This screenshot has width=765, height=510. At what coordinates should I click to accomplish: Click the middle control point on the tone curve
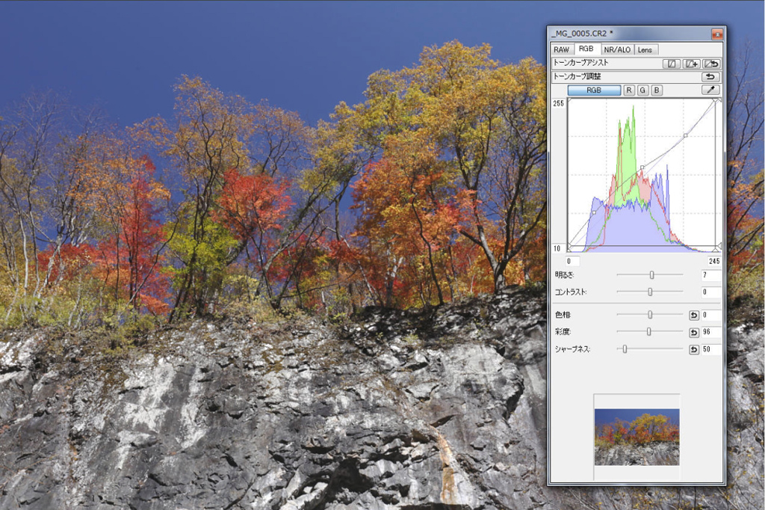tap(642, 168)
